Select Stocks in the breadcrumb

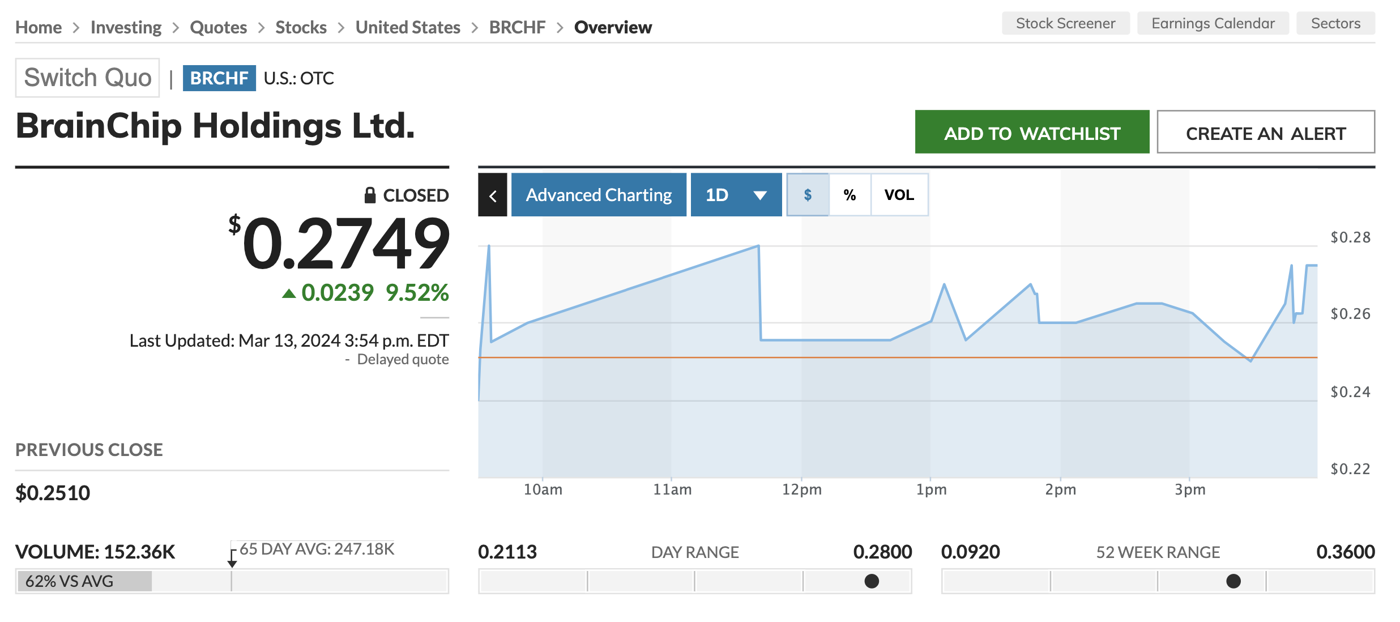pos(301,27)
